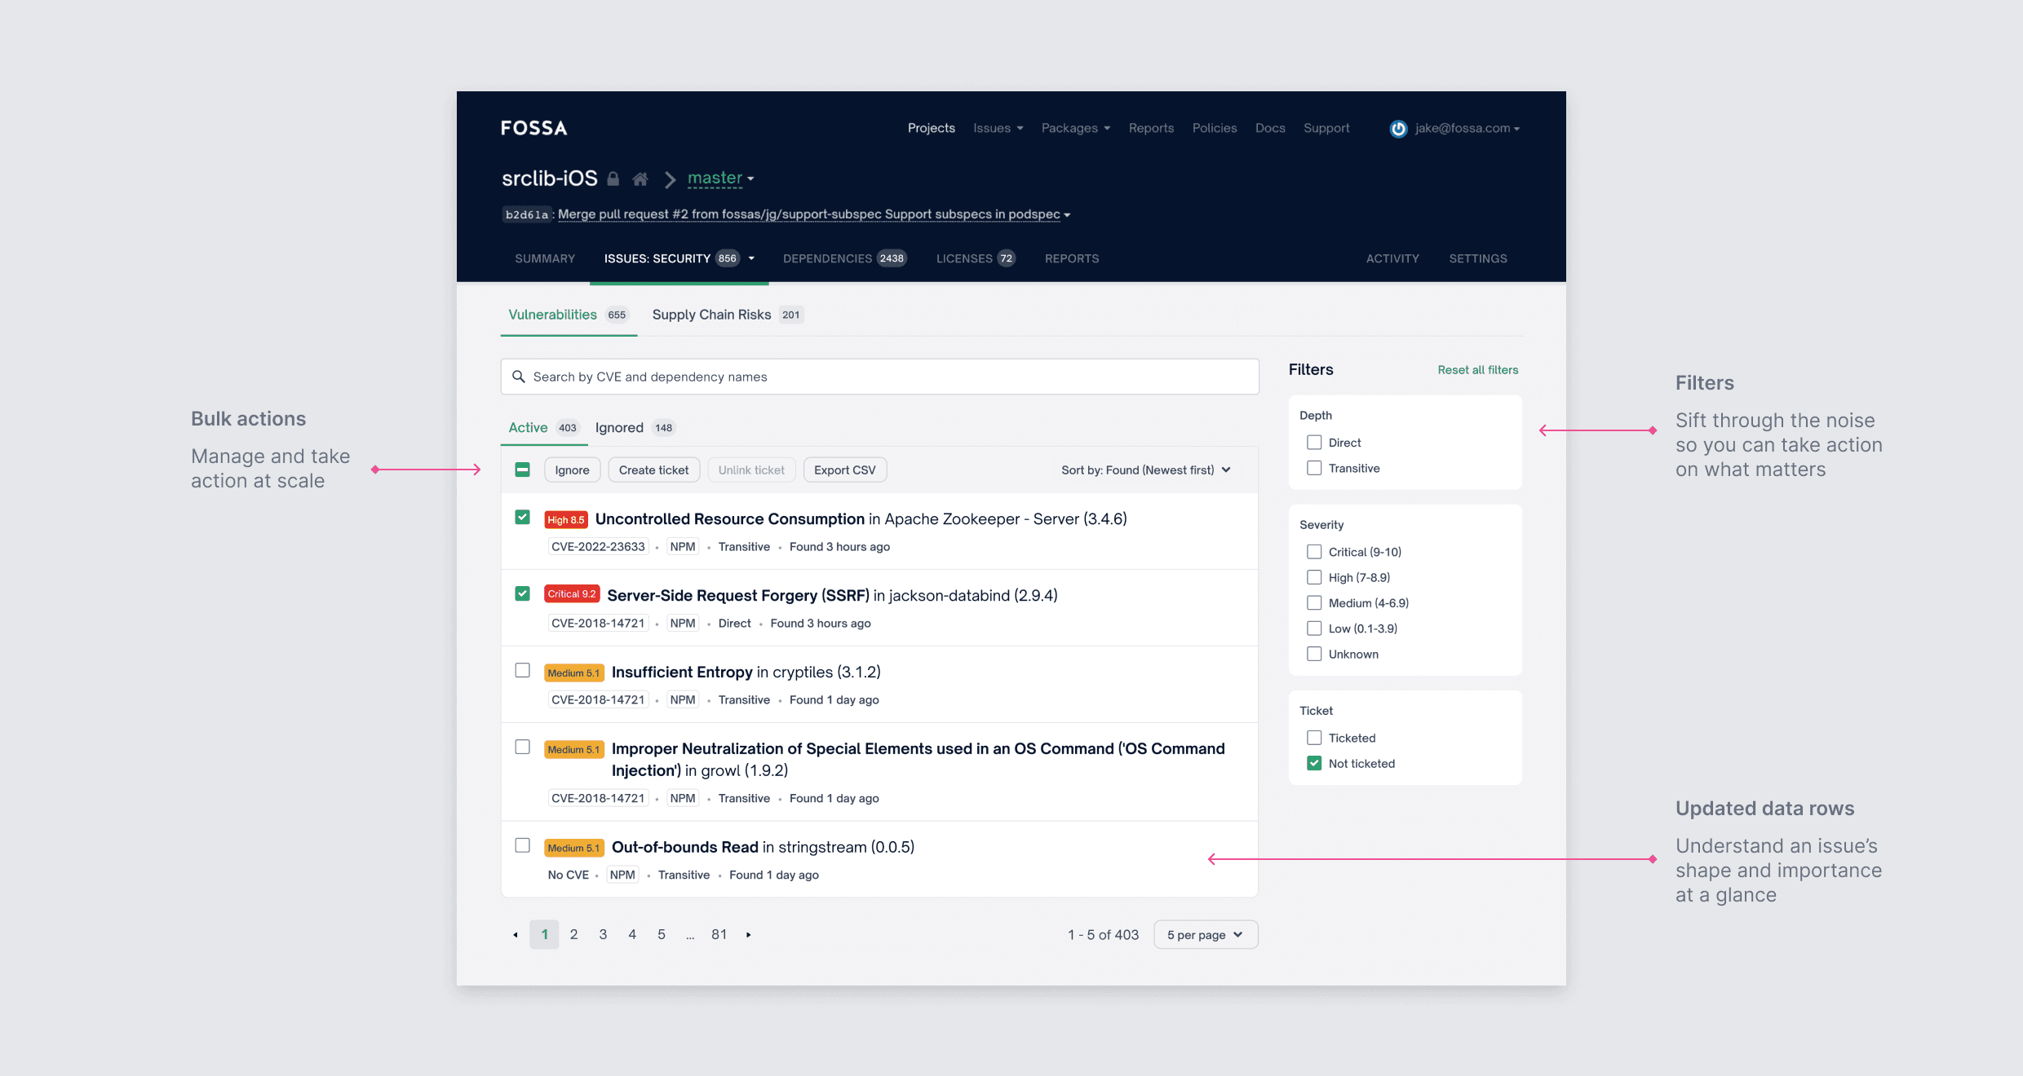Open the Packages nav dropdown
The image size is (2023, 1076).
click(x=1075, y=128)
